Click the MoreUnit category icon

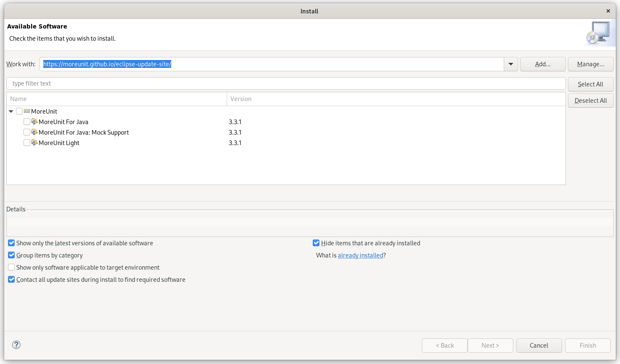[x=27, y=111]
